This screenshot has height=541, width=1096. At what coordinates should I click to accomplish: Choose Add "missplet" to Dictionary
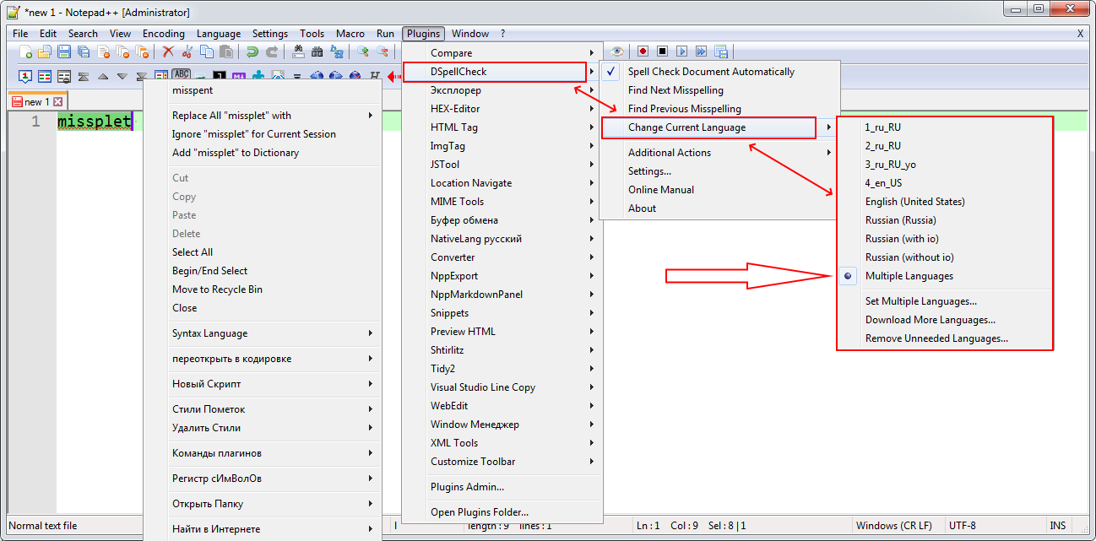pyautogui.click(x=262, y=153)
